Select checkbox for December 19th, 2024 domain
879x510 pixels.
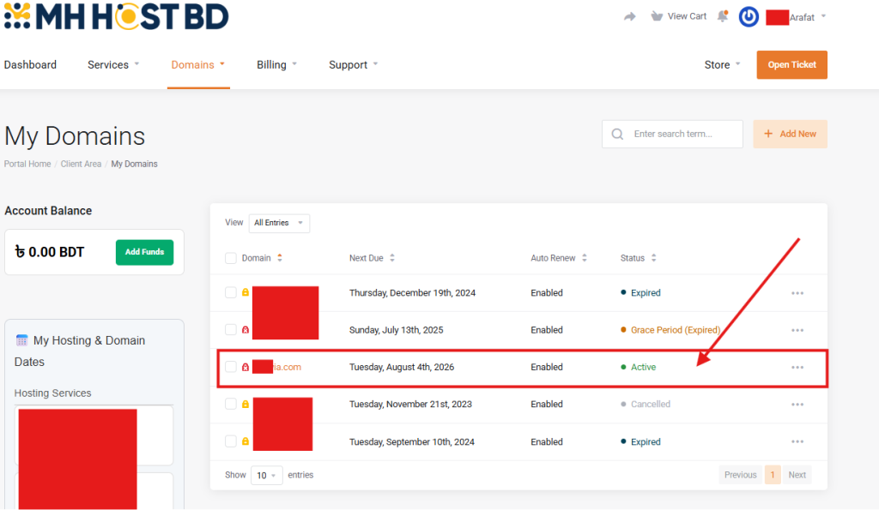(x=230, y=292)
